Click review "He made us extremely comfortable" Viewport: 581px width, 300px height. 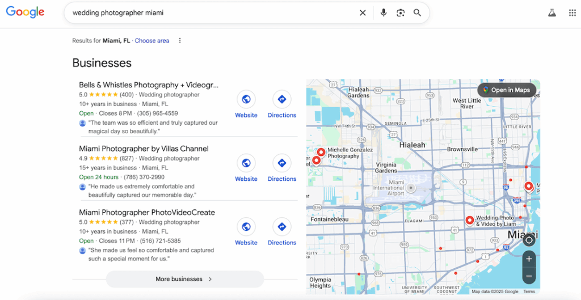click(x=142, y=191)
